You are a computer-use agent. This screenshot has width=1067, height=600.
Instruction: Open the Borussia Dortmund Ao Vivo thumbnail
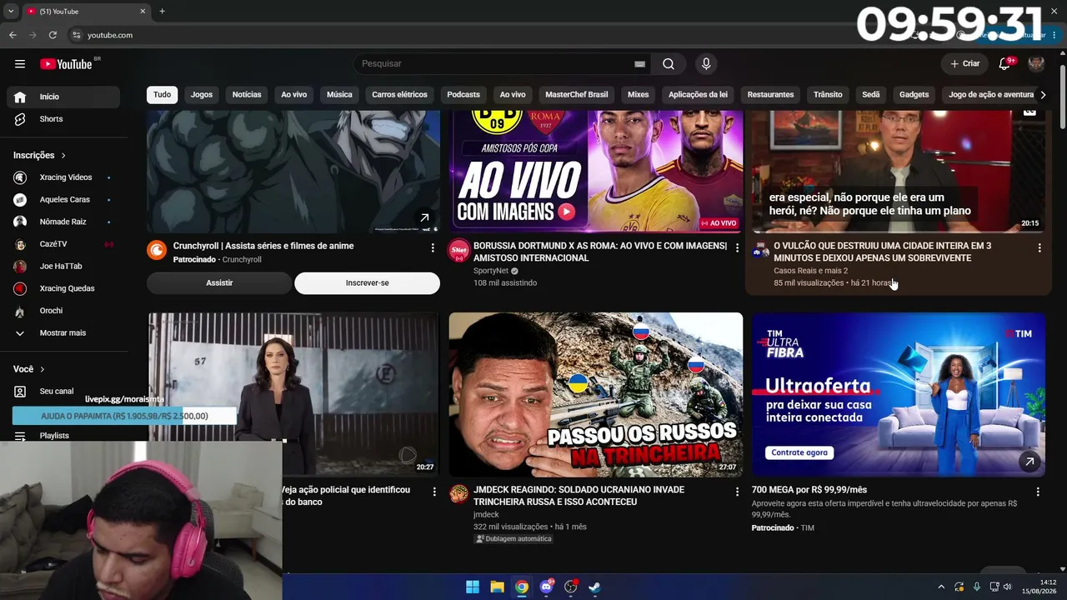pyautogui.click(x=596, y=172)
